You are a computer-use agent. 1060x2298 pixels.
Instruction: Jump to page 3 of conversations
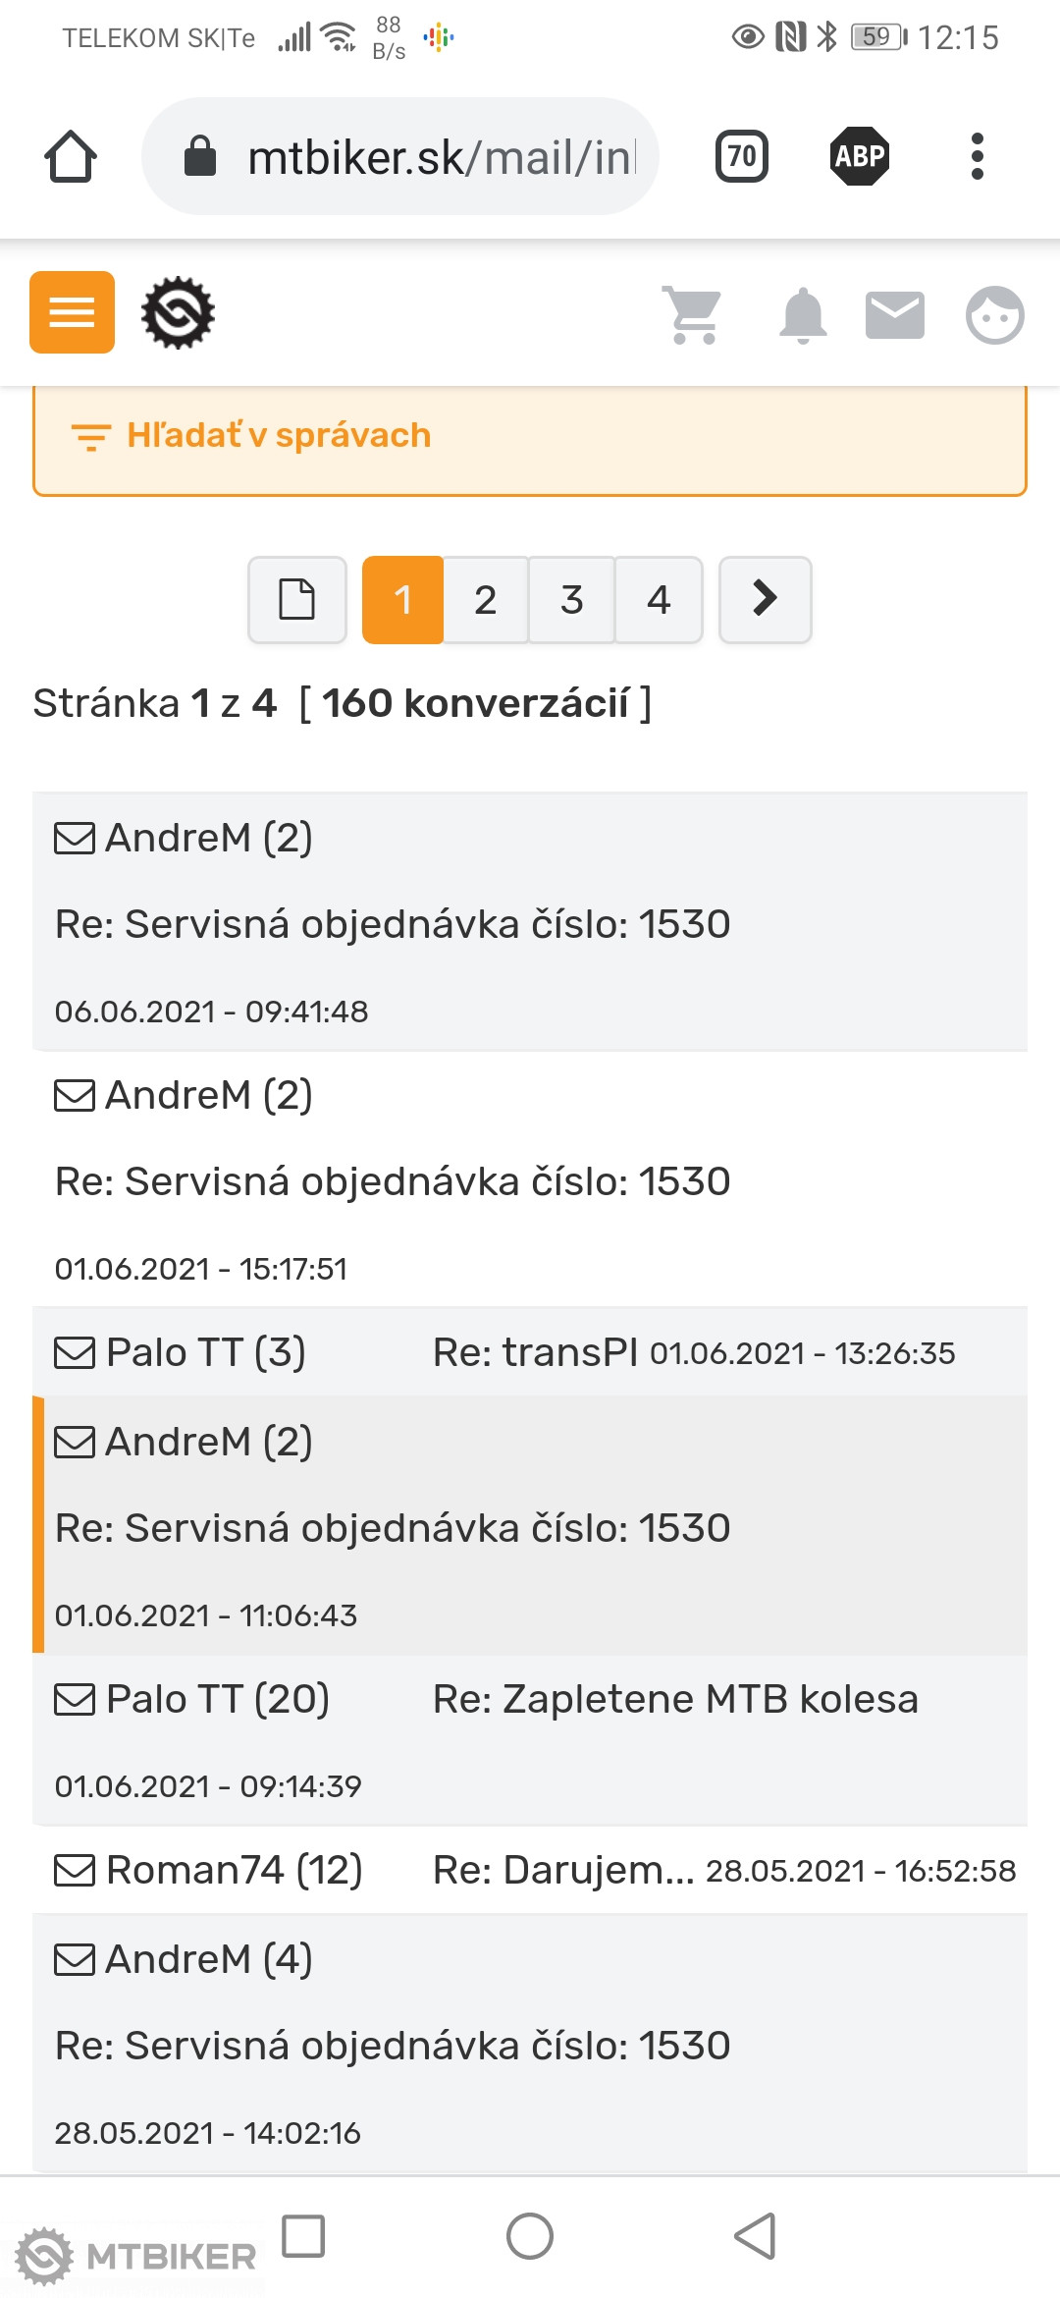[x=572, y=599]
